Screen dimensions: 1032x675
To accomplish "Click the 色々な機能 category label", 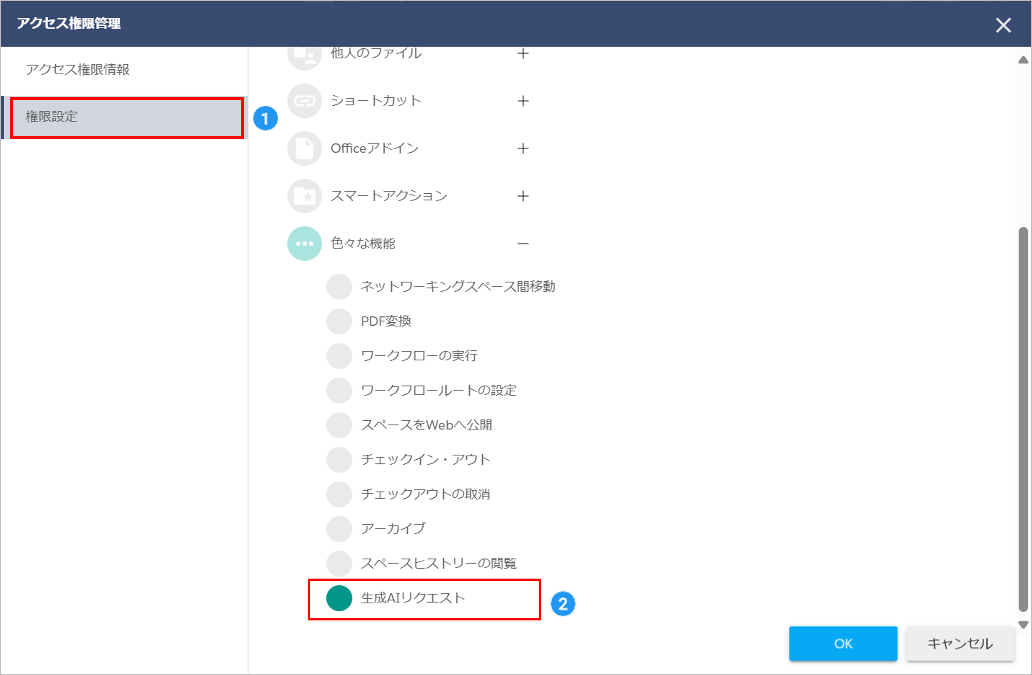I will pos(362,243).
